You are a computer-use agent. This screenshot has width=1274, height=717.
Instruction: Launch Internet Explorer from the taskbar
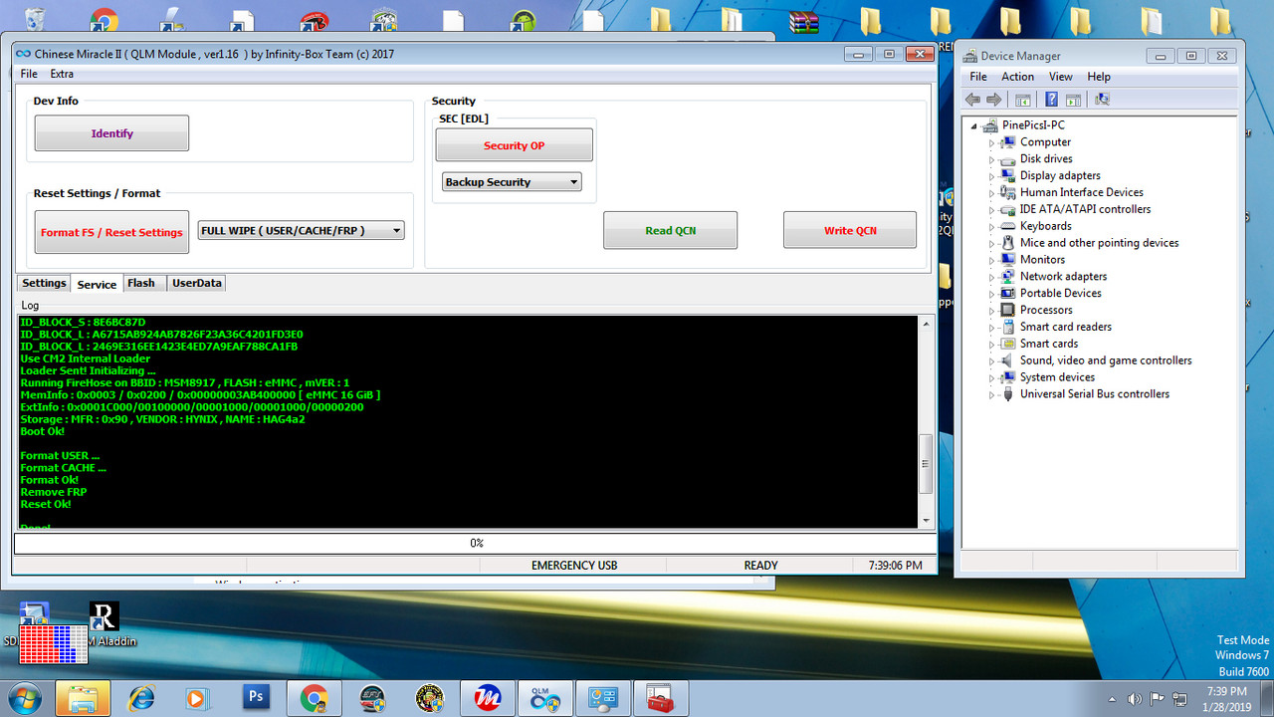(x=141, y=698)
